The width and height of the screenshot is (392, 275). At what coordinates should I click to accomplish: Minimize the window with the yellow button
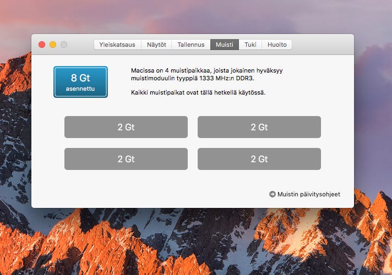click(x=53, y=45)
